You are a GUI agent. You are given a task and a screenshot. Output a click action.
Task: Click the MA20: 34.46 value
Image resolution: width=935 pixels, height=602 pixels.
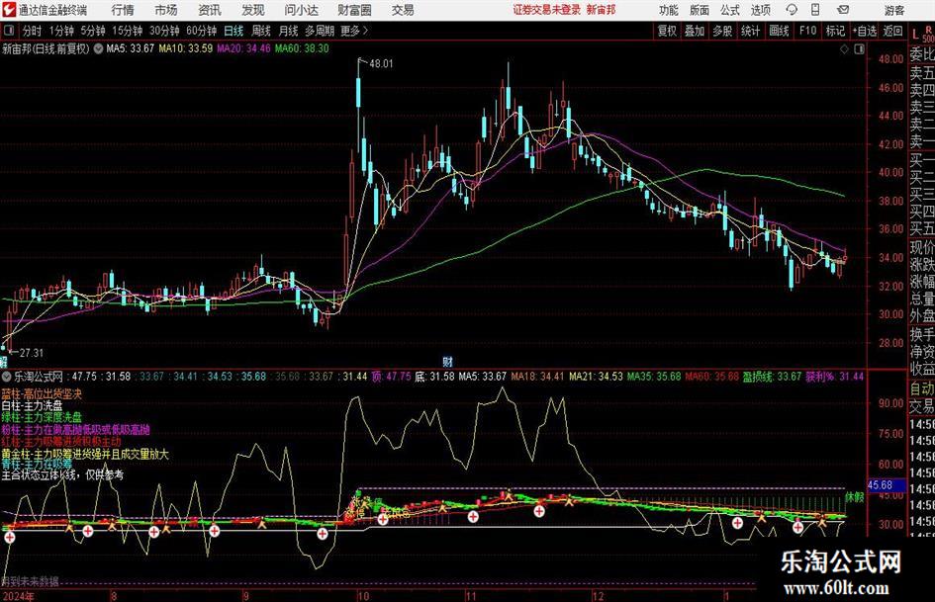pyautogui.click(x=243, y=48)
